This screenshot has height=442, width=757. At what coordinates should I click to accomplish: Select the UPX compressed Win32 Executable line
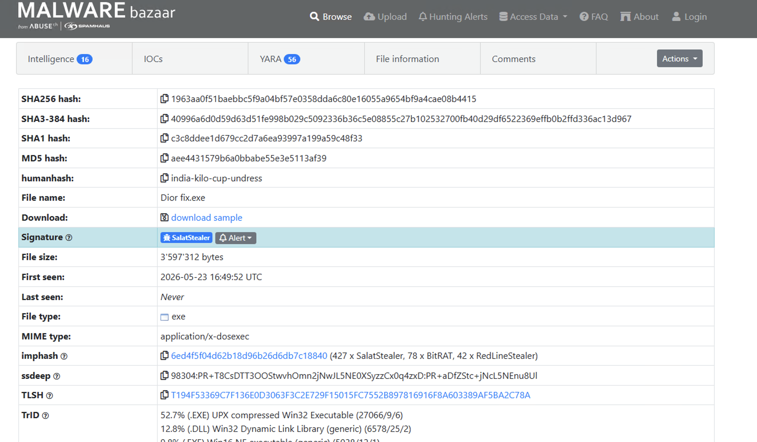pos(281,415)
